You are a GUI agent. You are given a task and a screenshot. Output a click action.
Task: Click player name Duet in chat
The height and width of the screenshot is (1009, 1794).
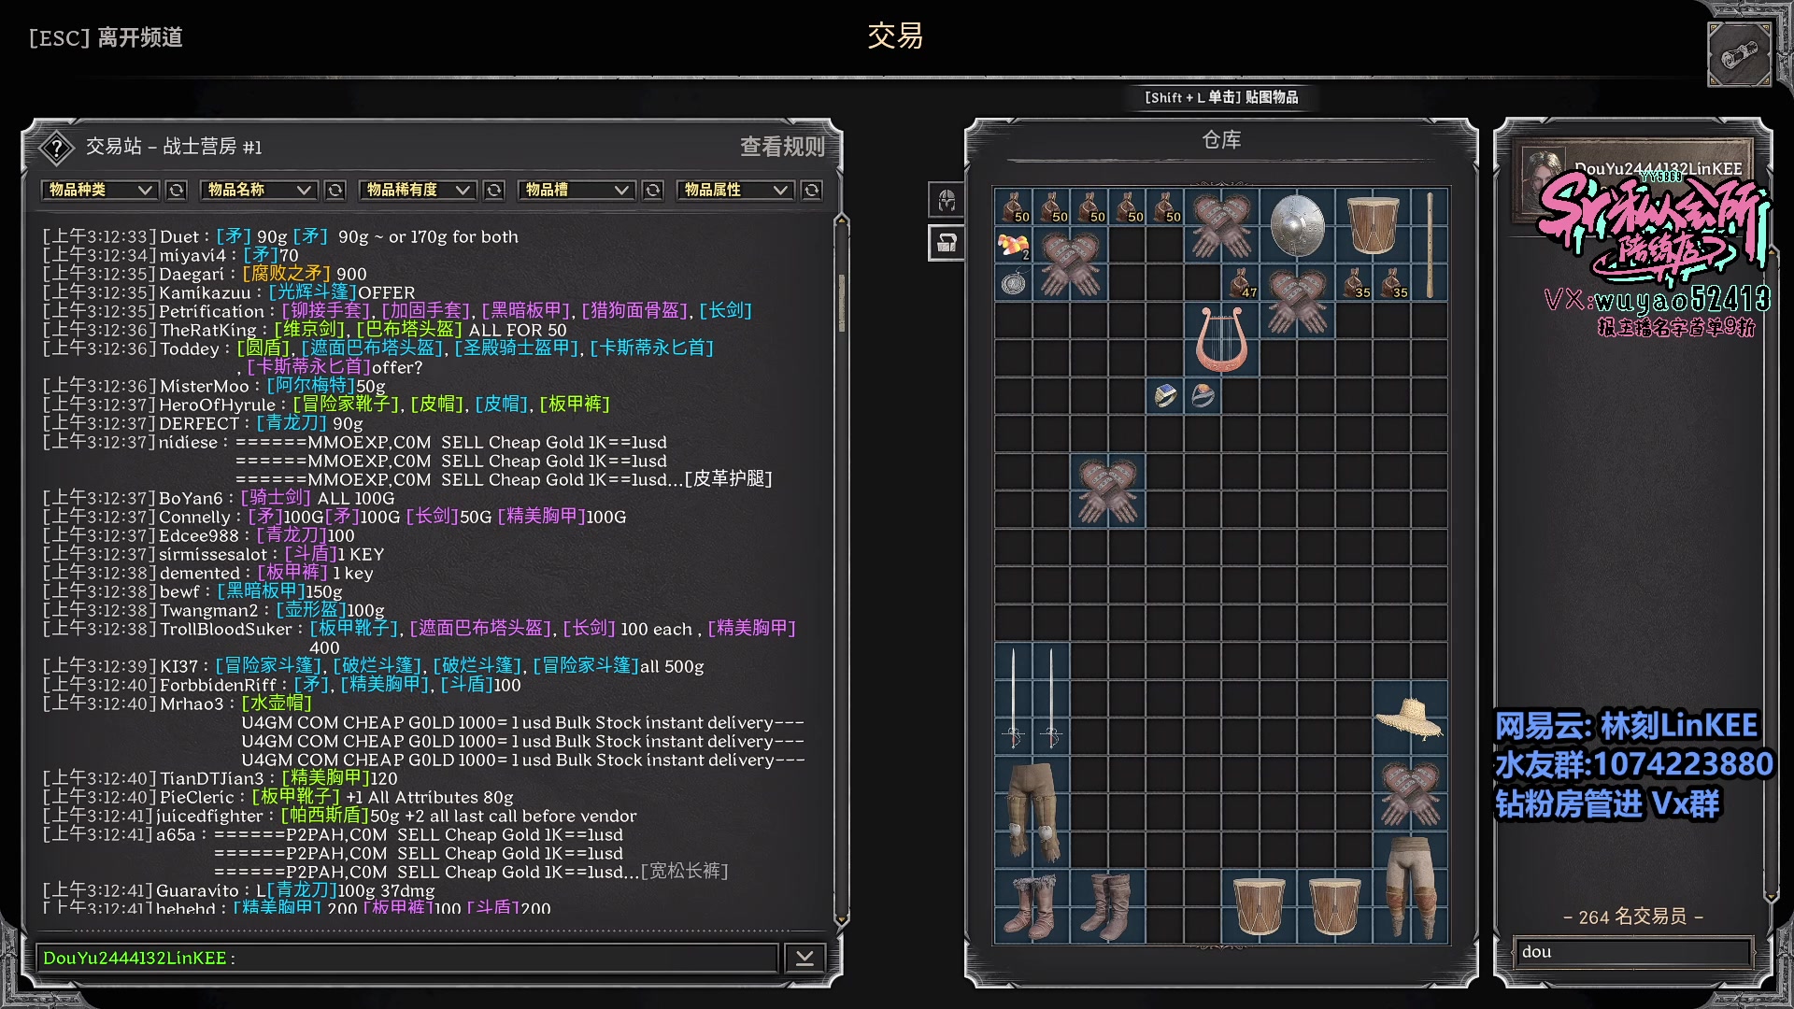[179, 236]
